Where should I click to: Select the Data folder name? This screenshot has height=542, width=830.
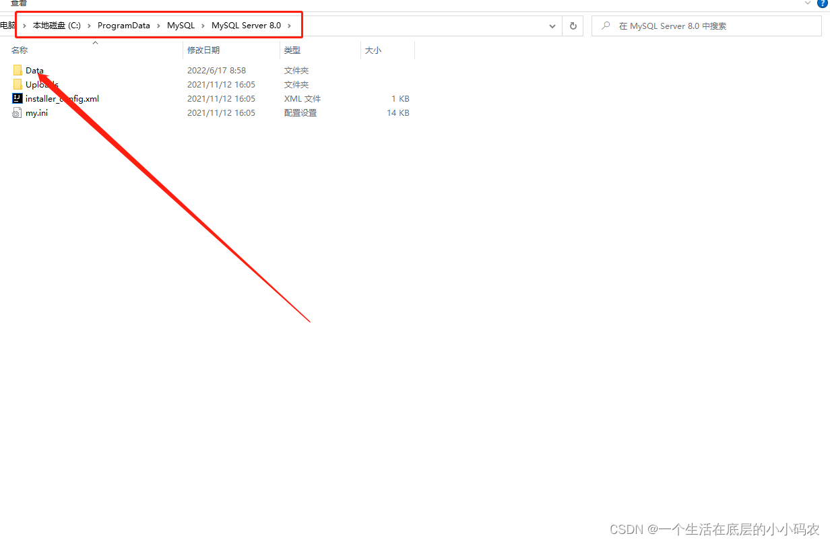[x=34, y=70]
